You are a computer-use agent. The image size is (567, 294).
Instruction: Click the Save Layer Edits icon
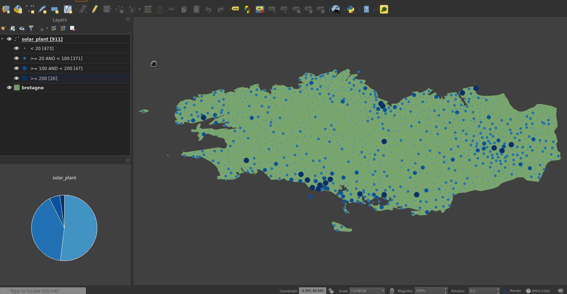click(107, 9)
